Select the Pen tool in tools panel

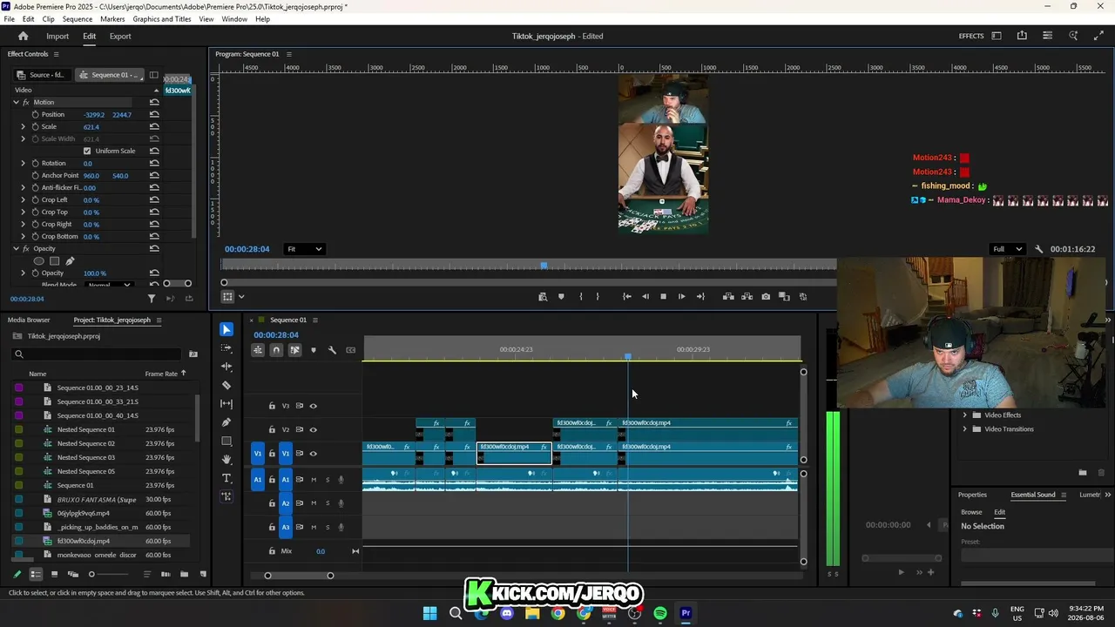click(x=226, y=422)
